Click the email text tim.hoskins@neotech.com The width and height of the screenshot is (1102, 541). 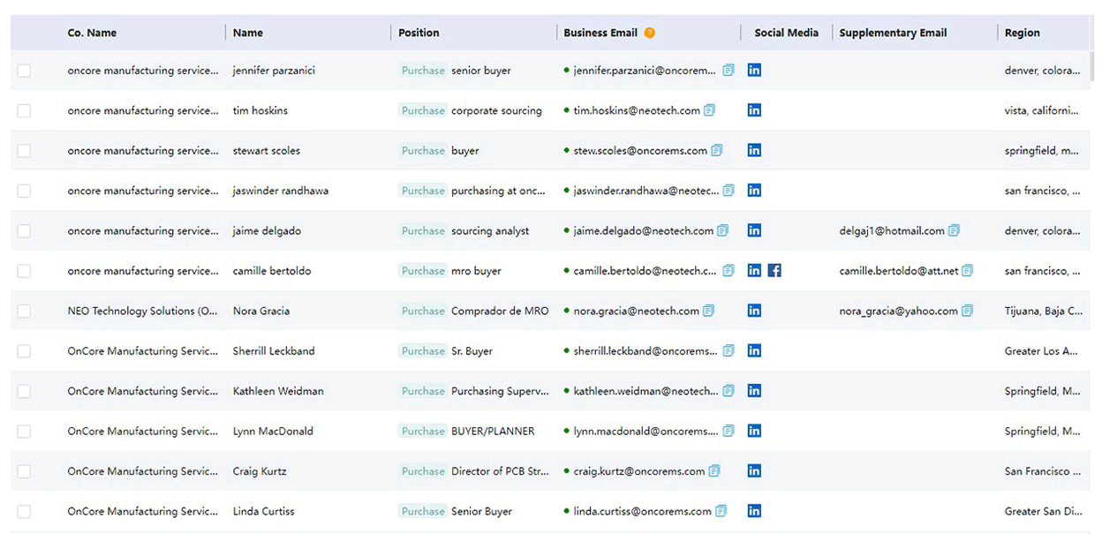coord(637,110)
